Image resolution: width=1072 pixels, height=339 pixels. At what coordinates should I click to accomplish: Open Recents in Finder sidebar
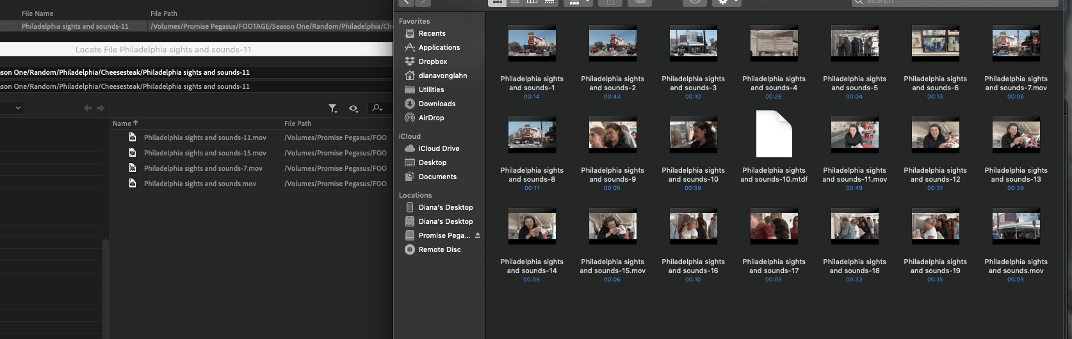(432, 33)
